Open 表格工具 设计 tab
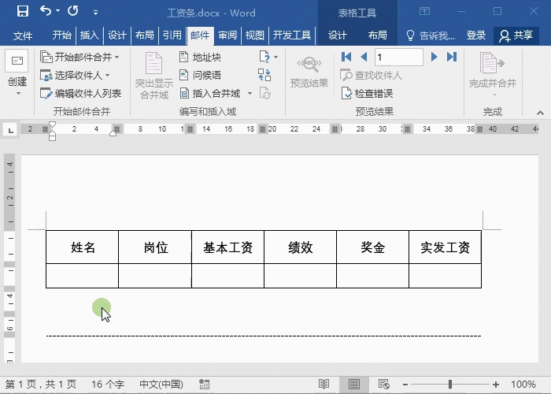Image resolution: width=551 pixels, height=394 pixels. [x=338, y=35]
